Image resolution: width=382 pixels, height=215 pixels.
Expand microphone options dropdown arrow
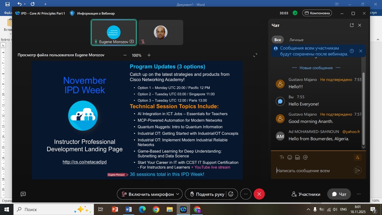pyautogui.click(x=178, y=194)
